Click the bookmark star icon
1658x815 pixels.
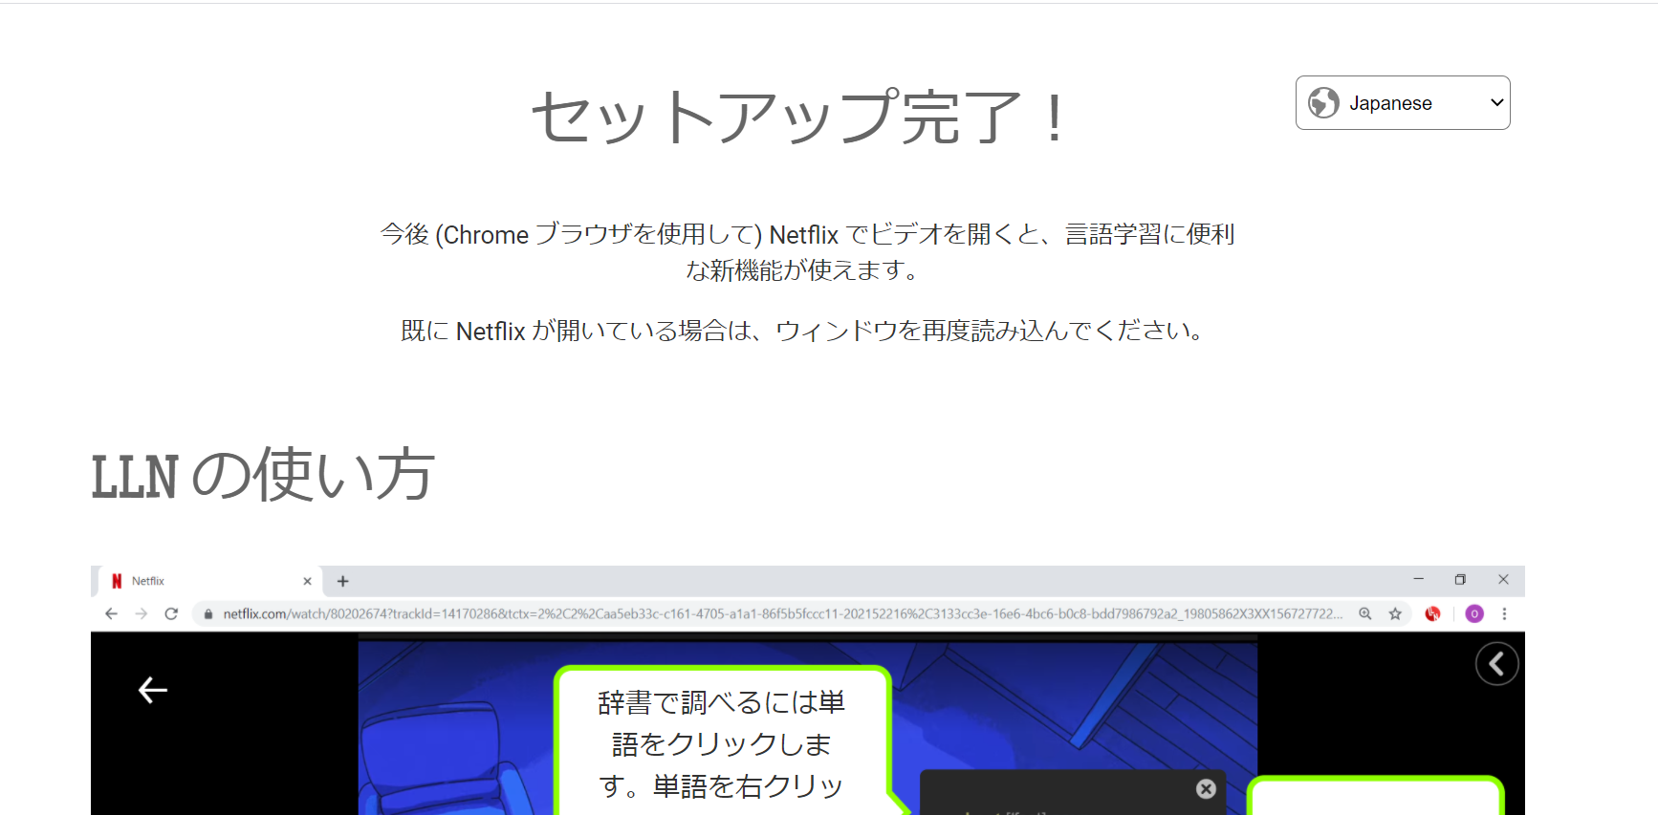click(x=1395, y=613)
